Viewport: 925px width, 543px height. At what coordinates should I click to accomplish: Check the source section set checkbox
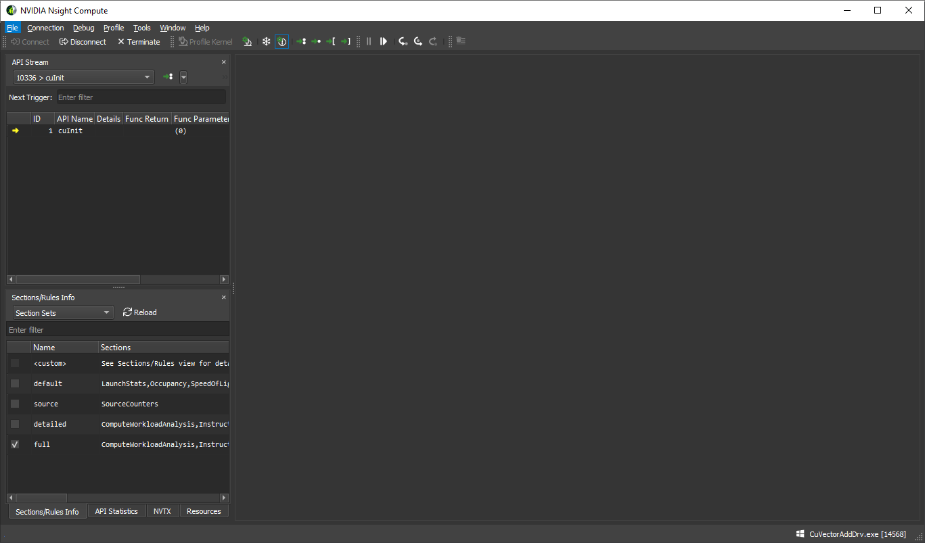coord(15,404)
